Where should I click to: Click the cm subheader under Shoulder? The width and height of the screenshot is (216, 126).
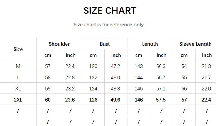pos(48,55)
